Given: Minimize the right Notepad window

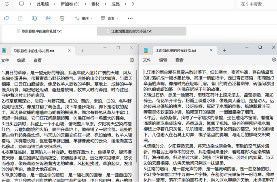Looking at the screenshot, I should pos(247,47).
